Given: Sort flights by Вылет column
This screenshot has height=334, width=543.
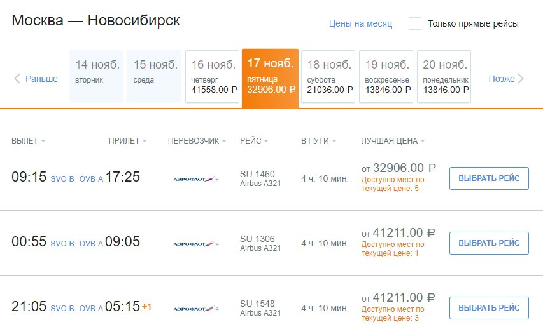Looking at the screenshot, I should pyautogui.click(x=28, y=141).
